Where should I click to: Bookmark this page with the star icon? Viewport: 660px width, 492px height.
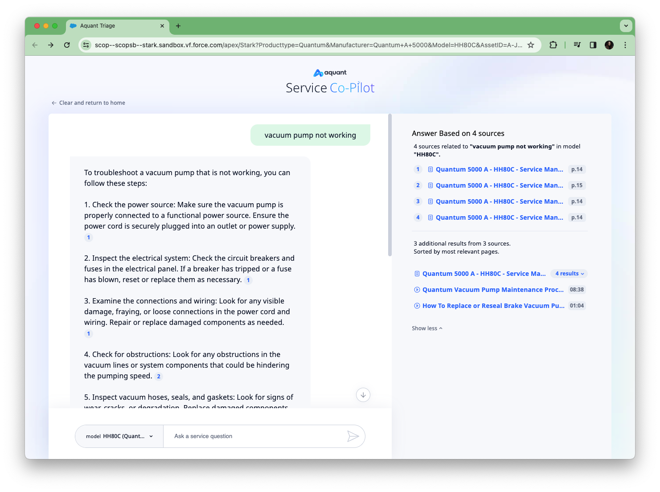(530, 45)
